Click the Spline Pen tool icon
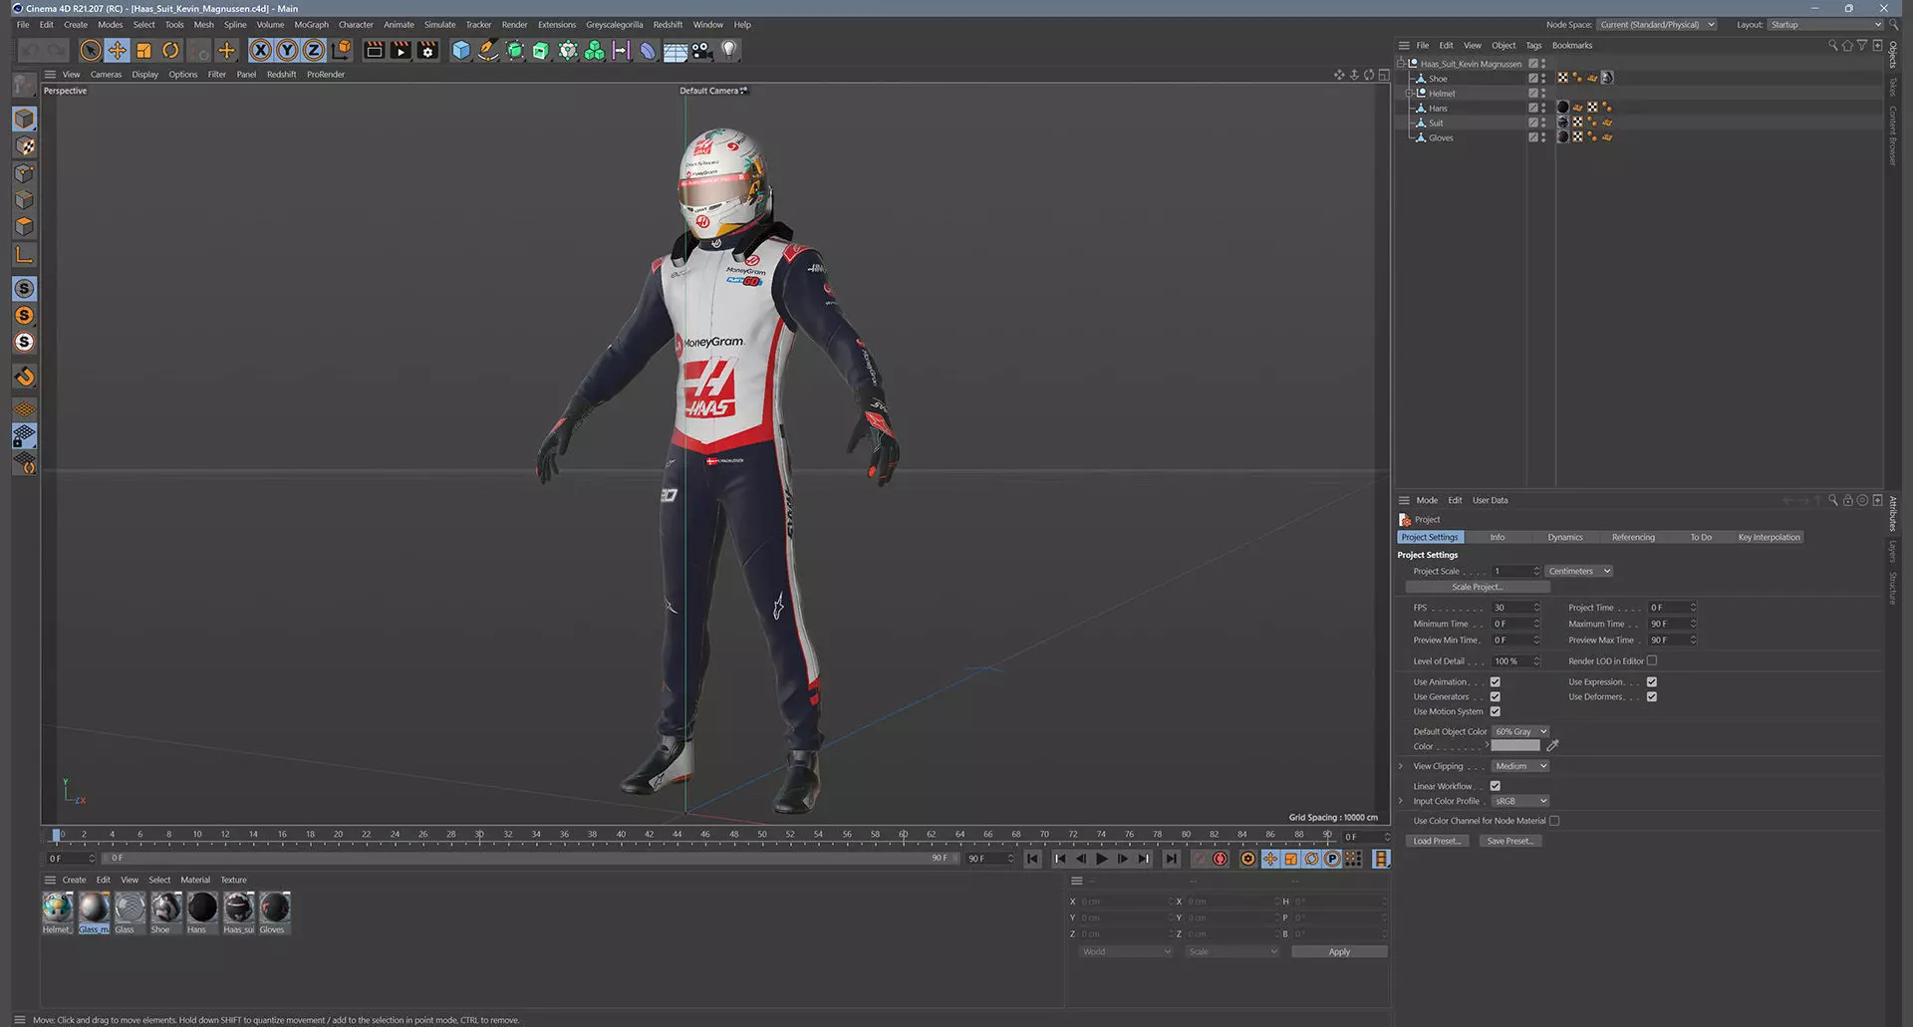1913x1027 pixels. click(487, 50)
